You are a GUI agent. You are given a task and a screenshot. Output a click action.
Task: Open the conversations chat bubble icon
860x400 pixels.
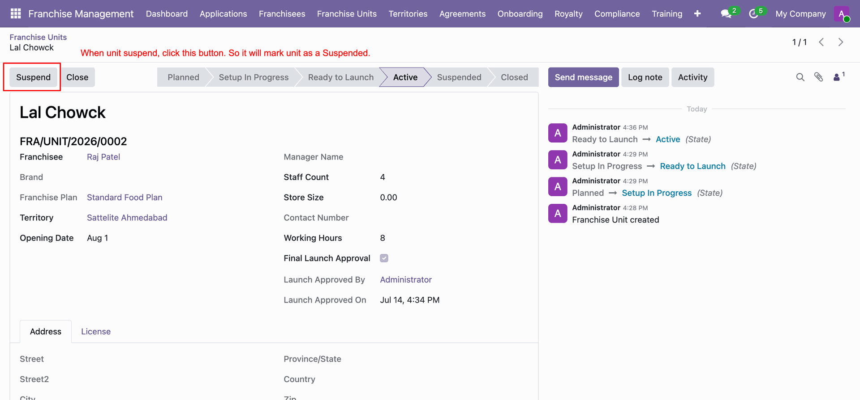tap(726, 14)
